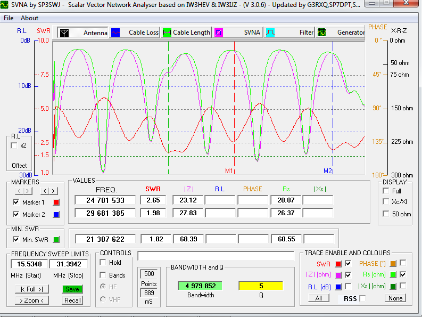Click the None trace button

tap(395, 298)
